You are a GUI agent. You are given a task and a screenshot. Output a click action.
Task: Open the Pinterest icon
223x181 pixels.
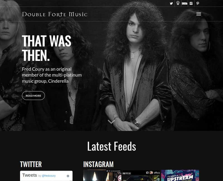198,3
